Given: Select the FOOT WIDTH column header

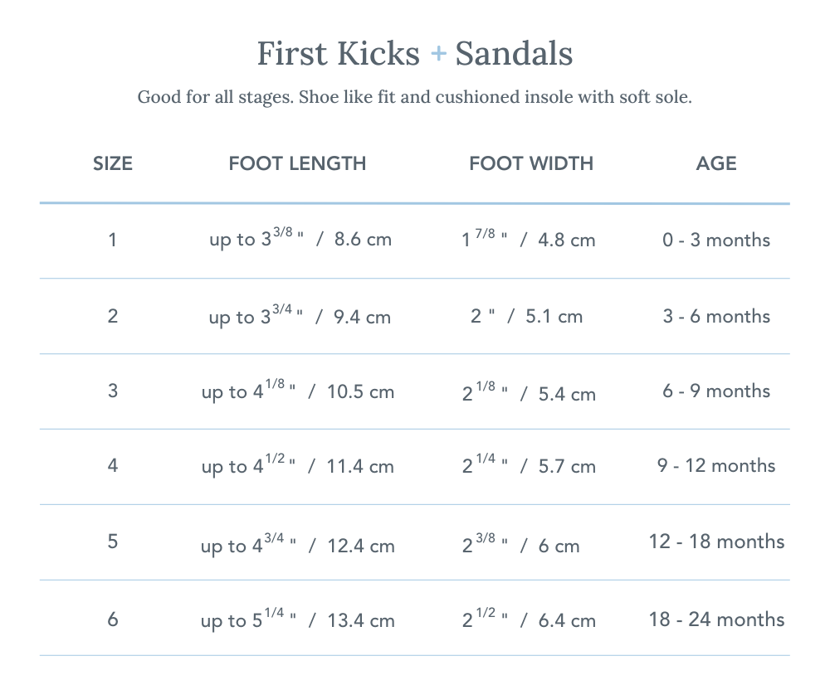Looking at the screenshot, I should tap(531, 163).
